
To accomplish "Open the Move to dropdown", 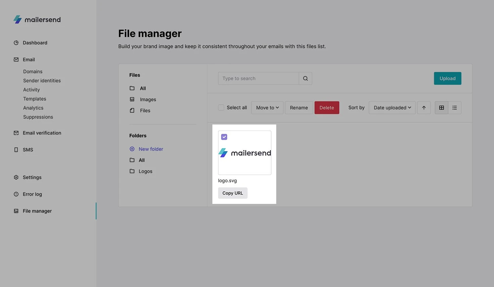I will 267,108.
